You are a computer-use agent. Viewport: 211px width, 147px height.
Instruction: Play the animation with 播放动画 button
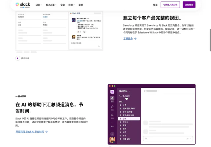[17, 58]
